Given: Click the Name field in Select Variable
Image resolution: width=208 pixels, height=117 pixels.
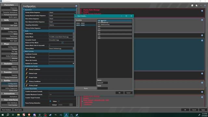Looking at the screenshot, I should click(x=102, y=83).
